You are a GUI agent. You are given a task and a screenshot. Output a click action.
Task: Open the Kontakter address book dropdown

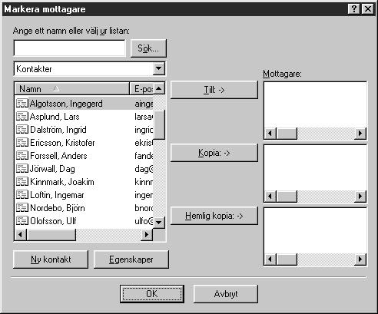tap(159, 68)
